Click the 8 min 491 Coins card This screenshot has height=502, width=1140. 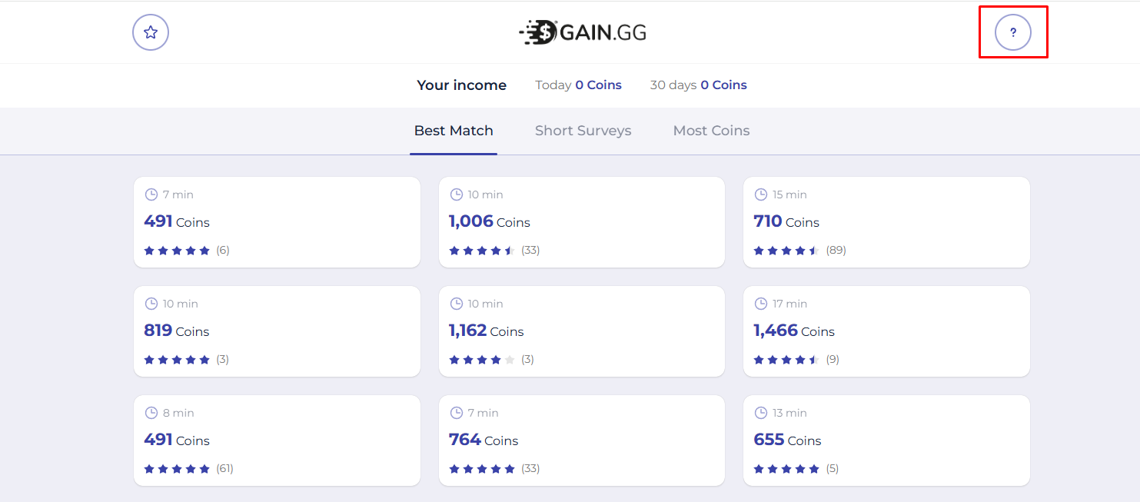click(x=277, y=440)
